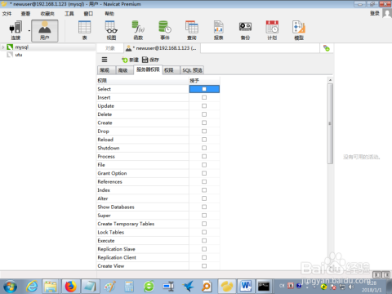The image size is (392, 294).
Task: Switch to the Server Privileges tab
Action: click(x=148, y=69)
